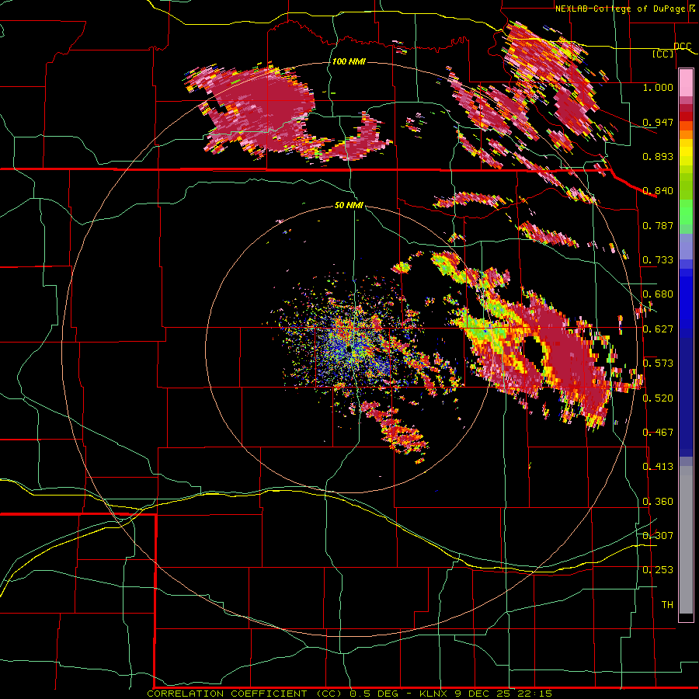Screen dimensions: 699x699
Task: Click the KLNX radar site at the ring center
Action: click(x=349, y=349)
